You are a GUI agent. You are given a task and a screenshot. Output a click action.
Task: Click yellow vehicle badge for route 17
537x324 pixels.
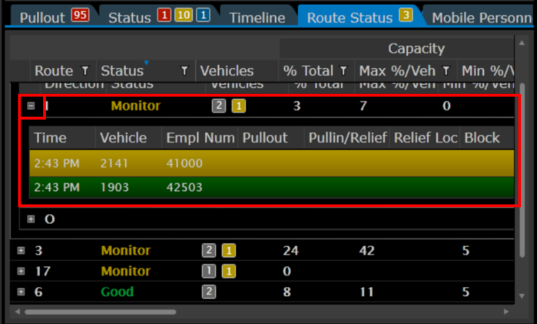point(227,271)
